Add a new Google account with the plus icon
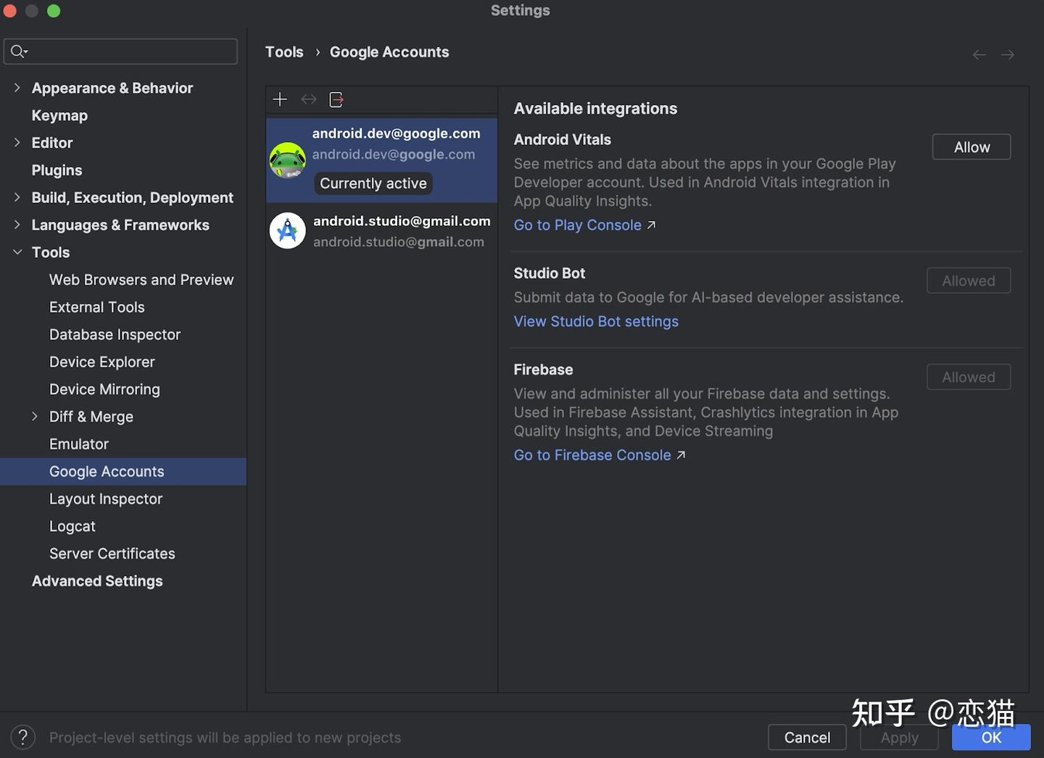This screenshot has height=758, width=1044. [x=280, y=99]
